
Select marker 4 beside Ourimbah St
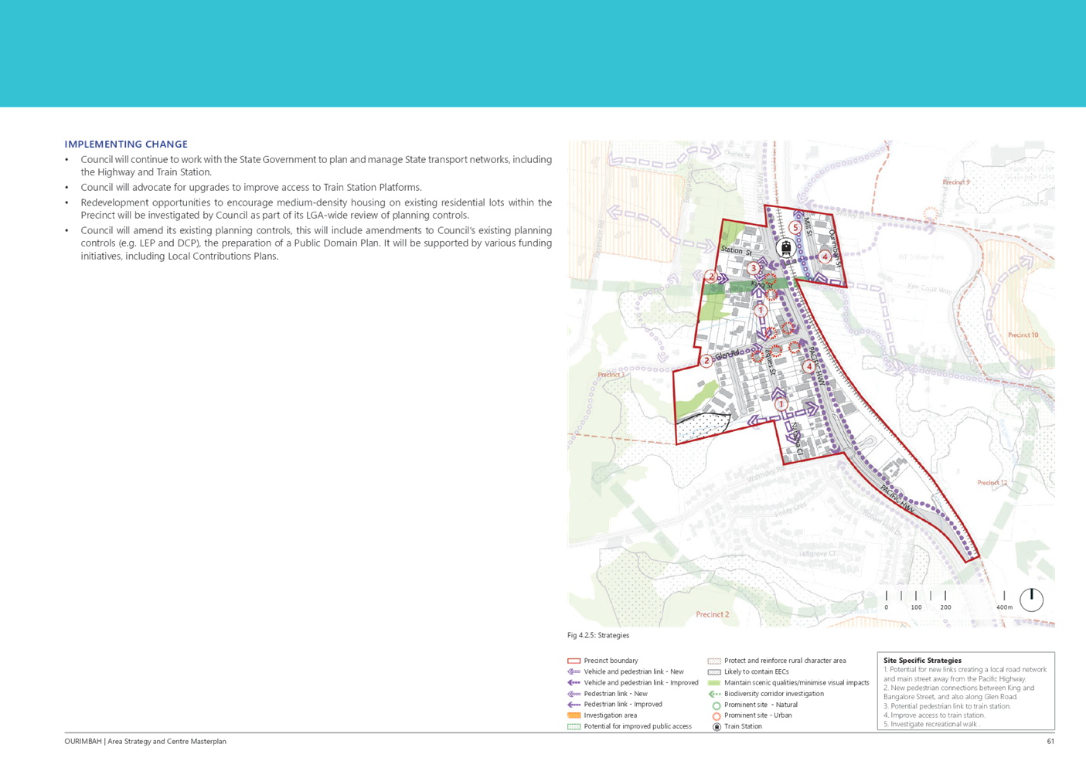pyautogui.click(x=825, y=257)
